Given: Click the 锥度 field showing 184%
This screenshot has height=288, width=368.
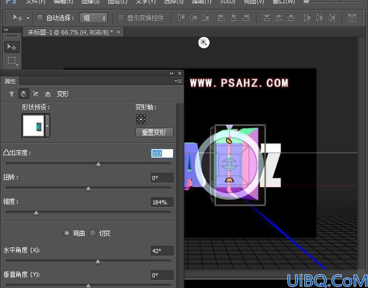Looking at the screenshot, I should click(x=162, y=202).
